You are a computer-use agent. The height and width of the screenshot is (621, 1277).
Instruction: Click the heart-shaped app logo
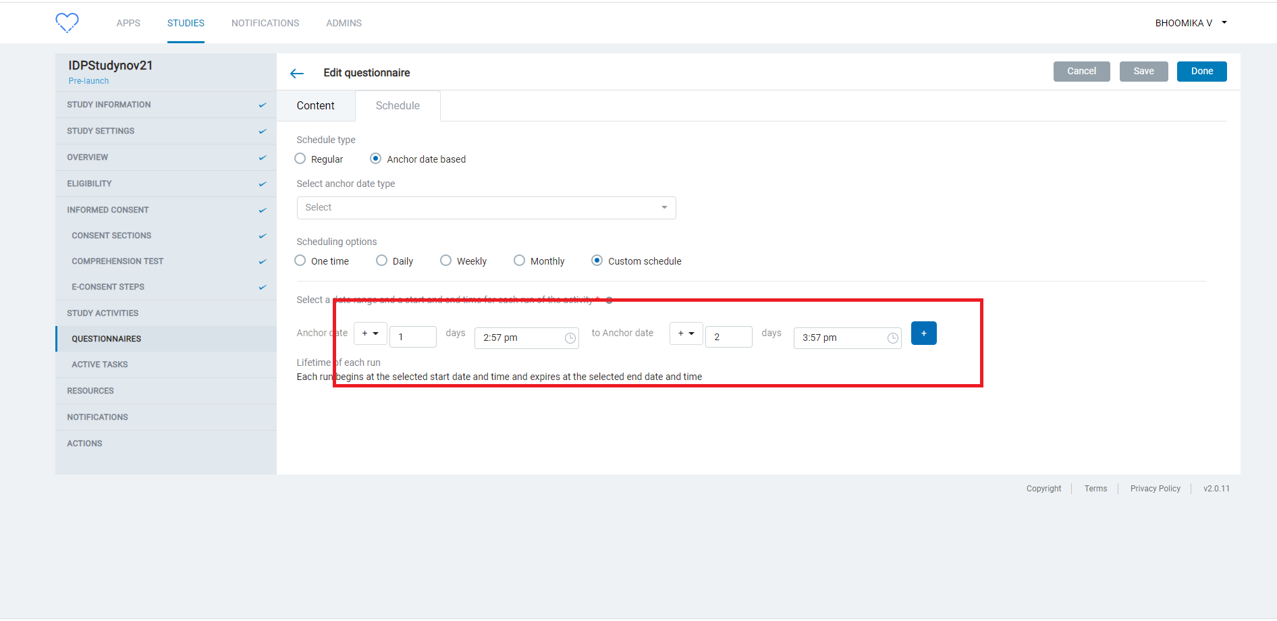coord(67,22)
